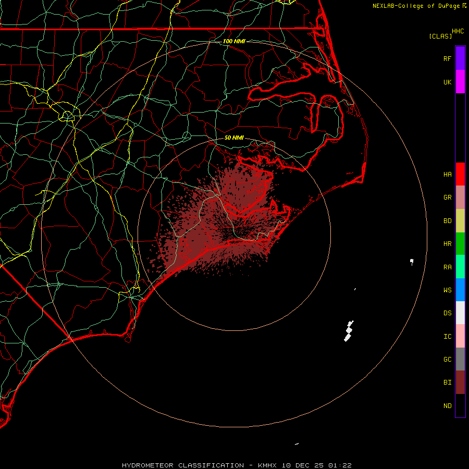Click the [CLAS] legend header
The height and width of the screenshot is (469, 469).
440,36
